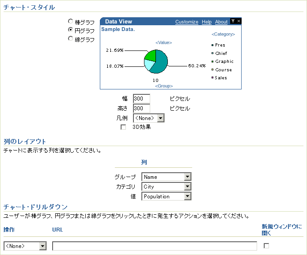The width and height of the screenshot is (307, 255).
Task: Click the Pres legend color marker
Action: (x=212, y=45)
